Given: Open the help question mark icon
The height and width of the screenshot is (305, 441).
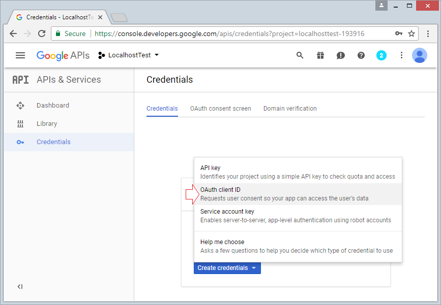Looking at the screenshot, I should click(x=361, y=55).
